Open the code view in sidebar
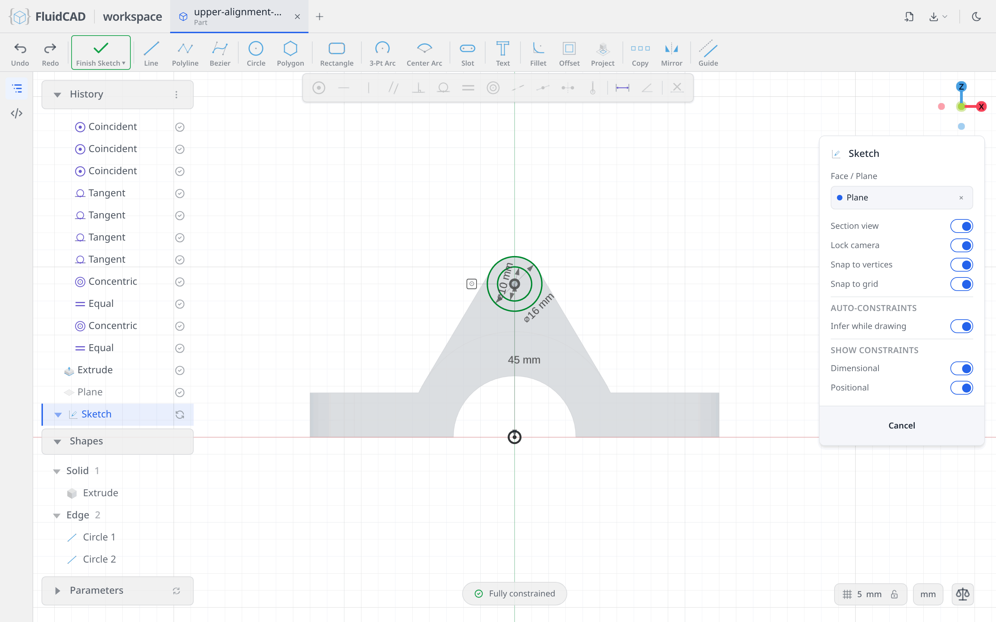The image size is (996, 622). [x=17, y=113]
